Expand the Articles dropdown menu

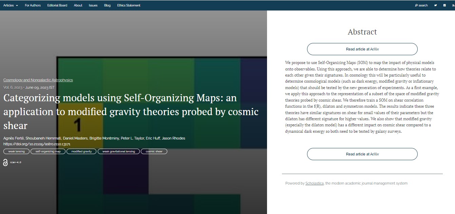[11, 5]
